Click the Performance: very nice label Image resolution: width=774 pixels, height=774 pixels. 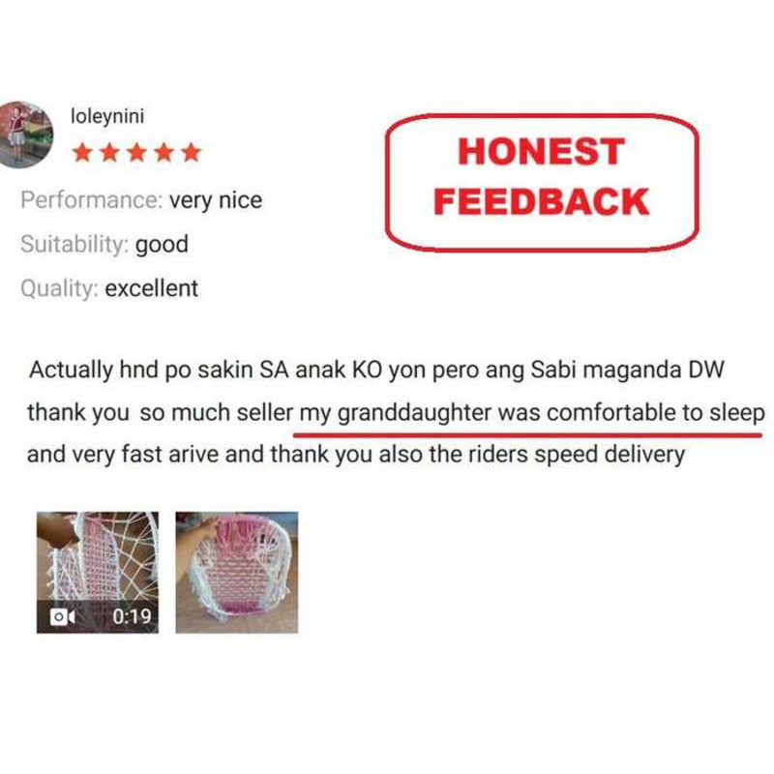point(141,200)
